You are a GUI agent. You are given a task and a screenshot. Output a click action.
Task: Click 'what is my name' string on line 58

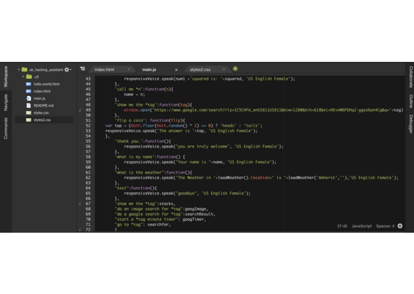click(x=135, y=157)
